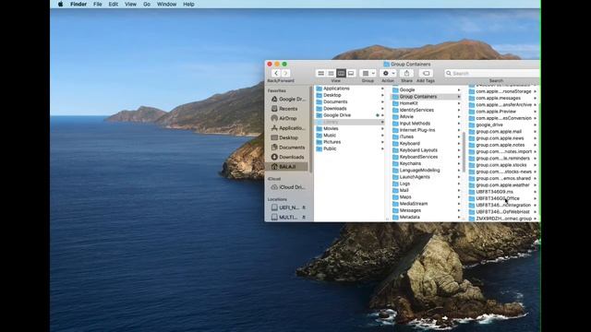Expand the HomeKit folder arrow

pyautogui.click(x=459, y=103)
